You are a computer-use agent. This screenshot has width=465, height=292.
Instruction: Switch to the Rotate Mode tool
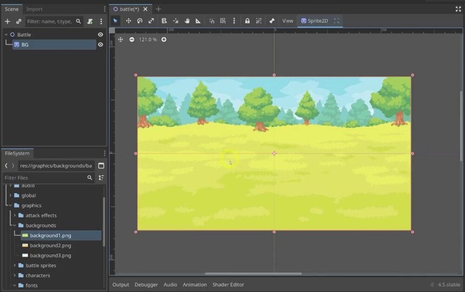pyautogui.click(x=139, y=21)
